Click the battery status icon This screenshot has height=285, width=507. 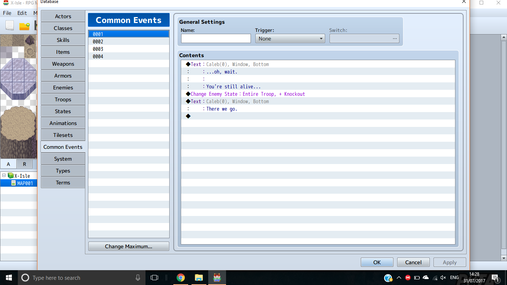[417, 278]
